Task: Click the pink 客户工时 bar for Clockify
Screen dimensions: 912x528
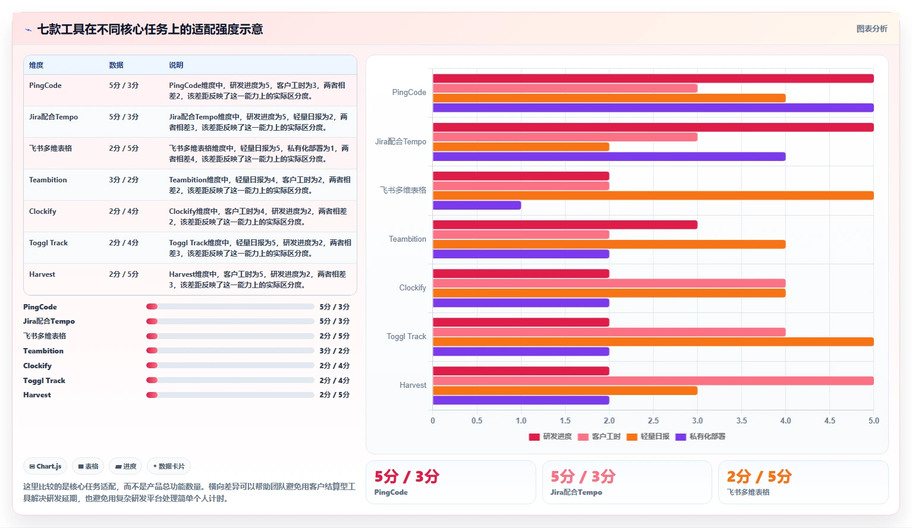Action: point(609,283)
